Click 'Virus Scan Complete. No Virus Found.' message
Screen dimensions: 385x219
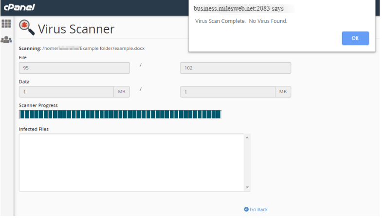[241, 21]
